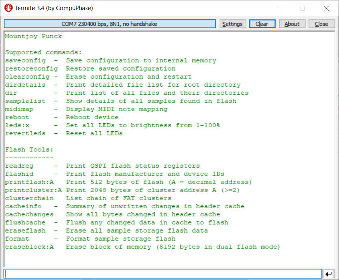Click the 'revertleds' command text
This screenshot has height=280, width=339.
pos(25,133)
